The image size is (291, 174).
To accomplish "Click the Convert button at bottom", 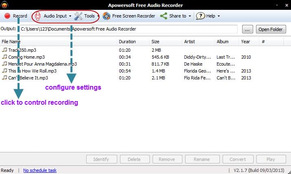I will 237,159.
